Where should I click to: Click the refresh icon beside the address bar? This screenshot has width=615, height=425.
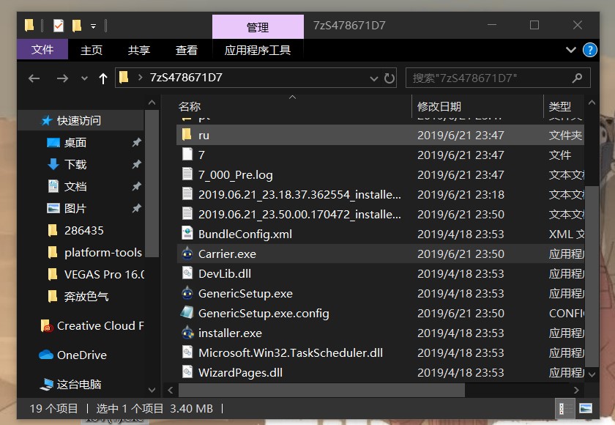[389, 78]
